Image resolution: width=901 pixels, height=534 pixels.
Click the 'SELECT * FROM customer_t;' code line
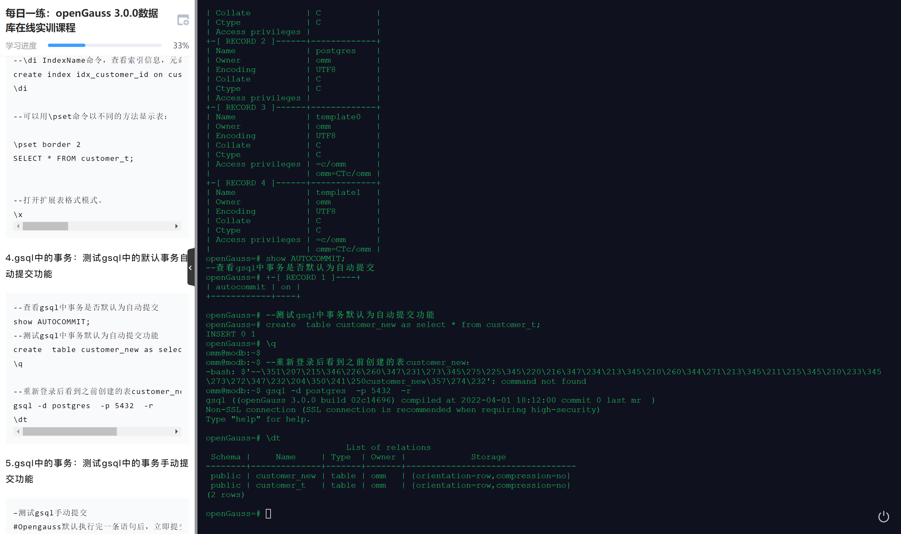73,158
